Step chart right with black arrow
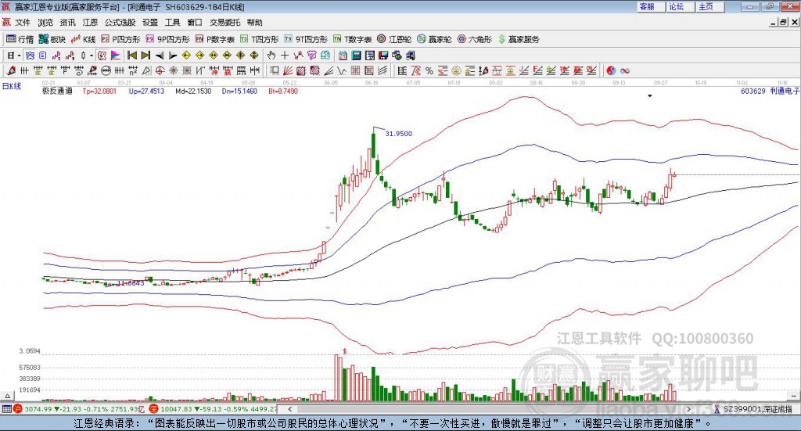The height and width of the screenshot is (431, 801). click(x=173, y=56)
